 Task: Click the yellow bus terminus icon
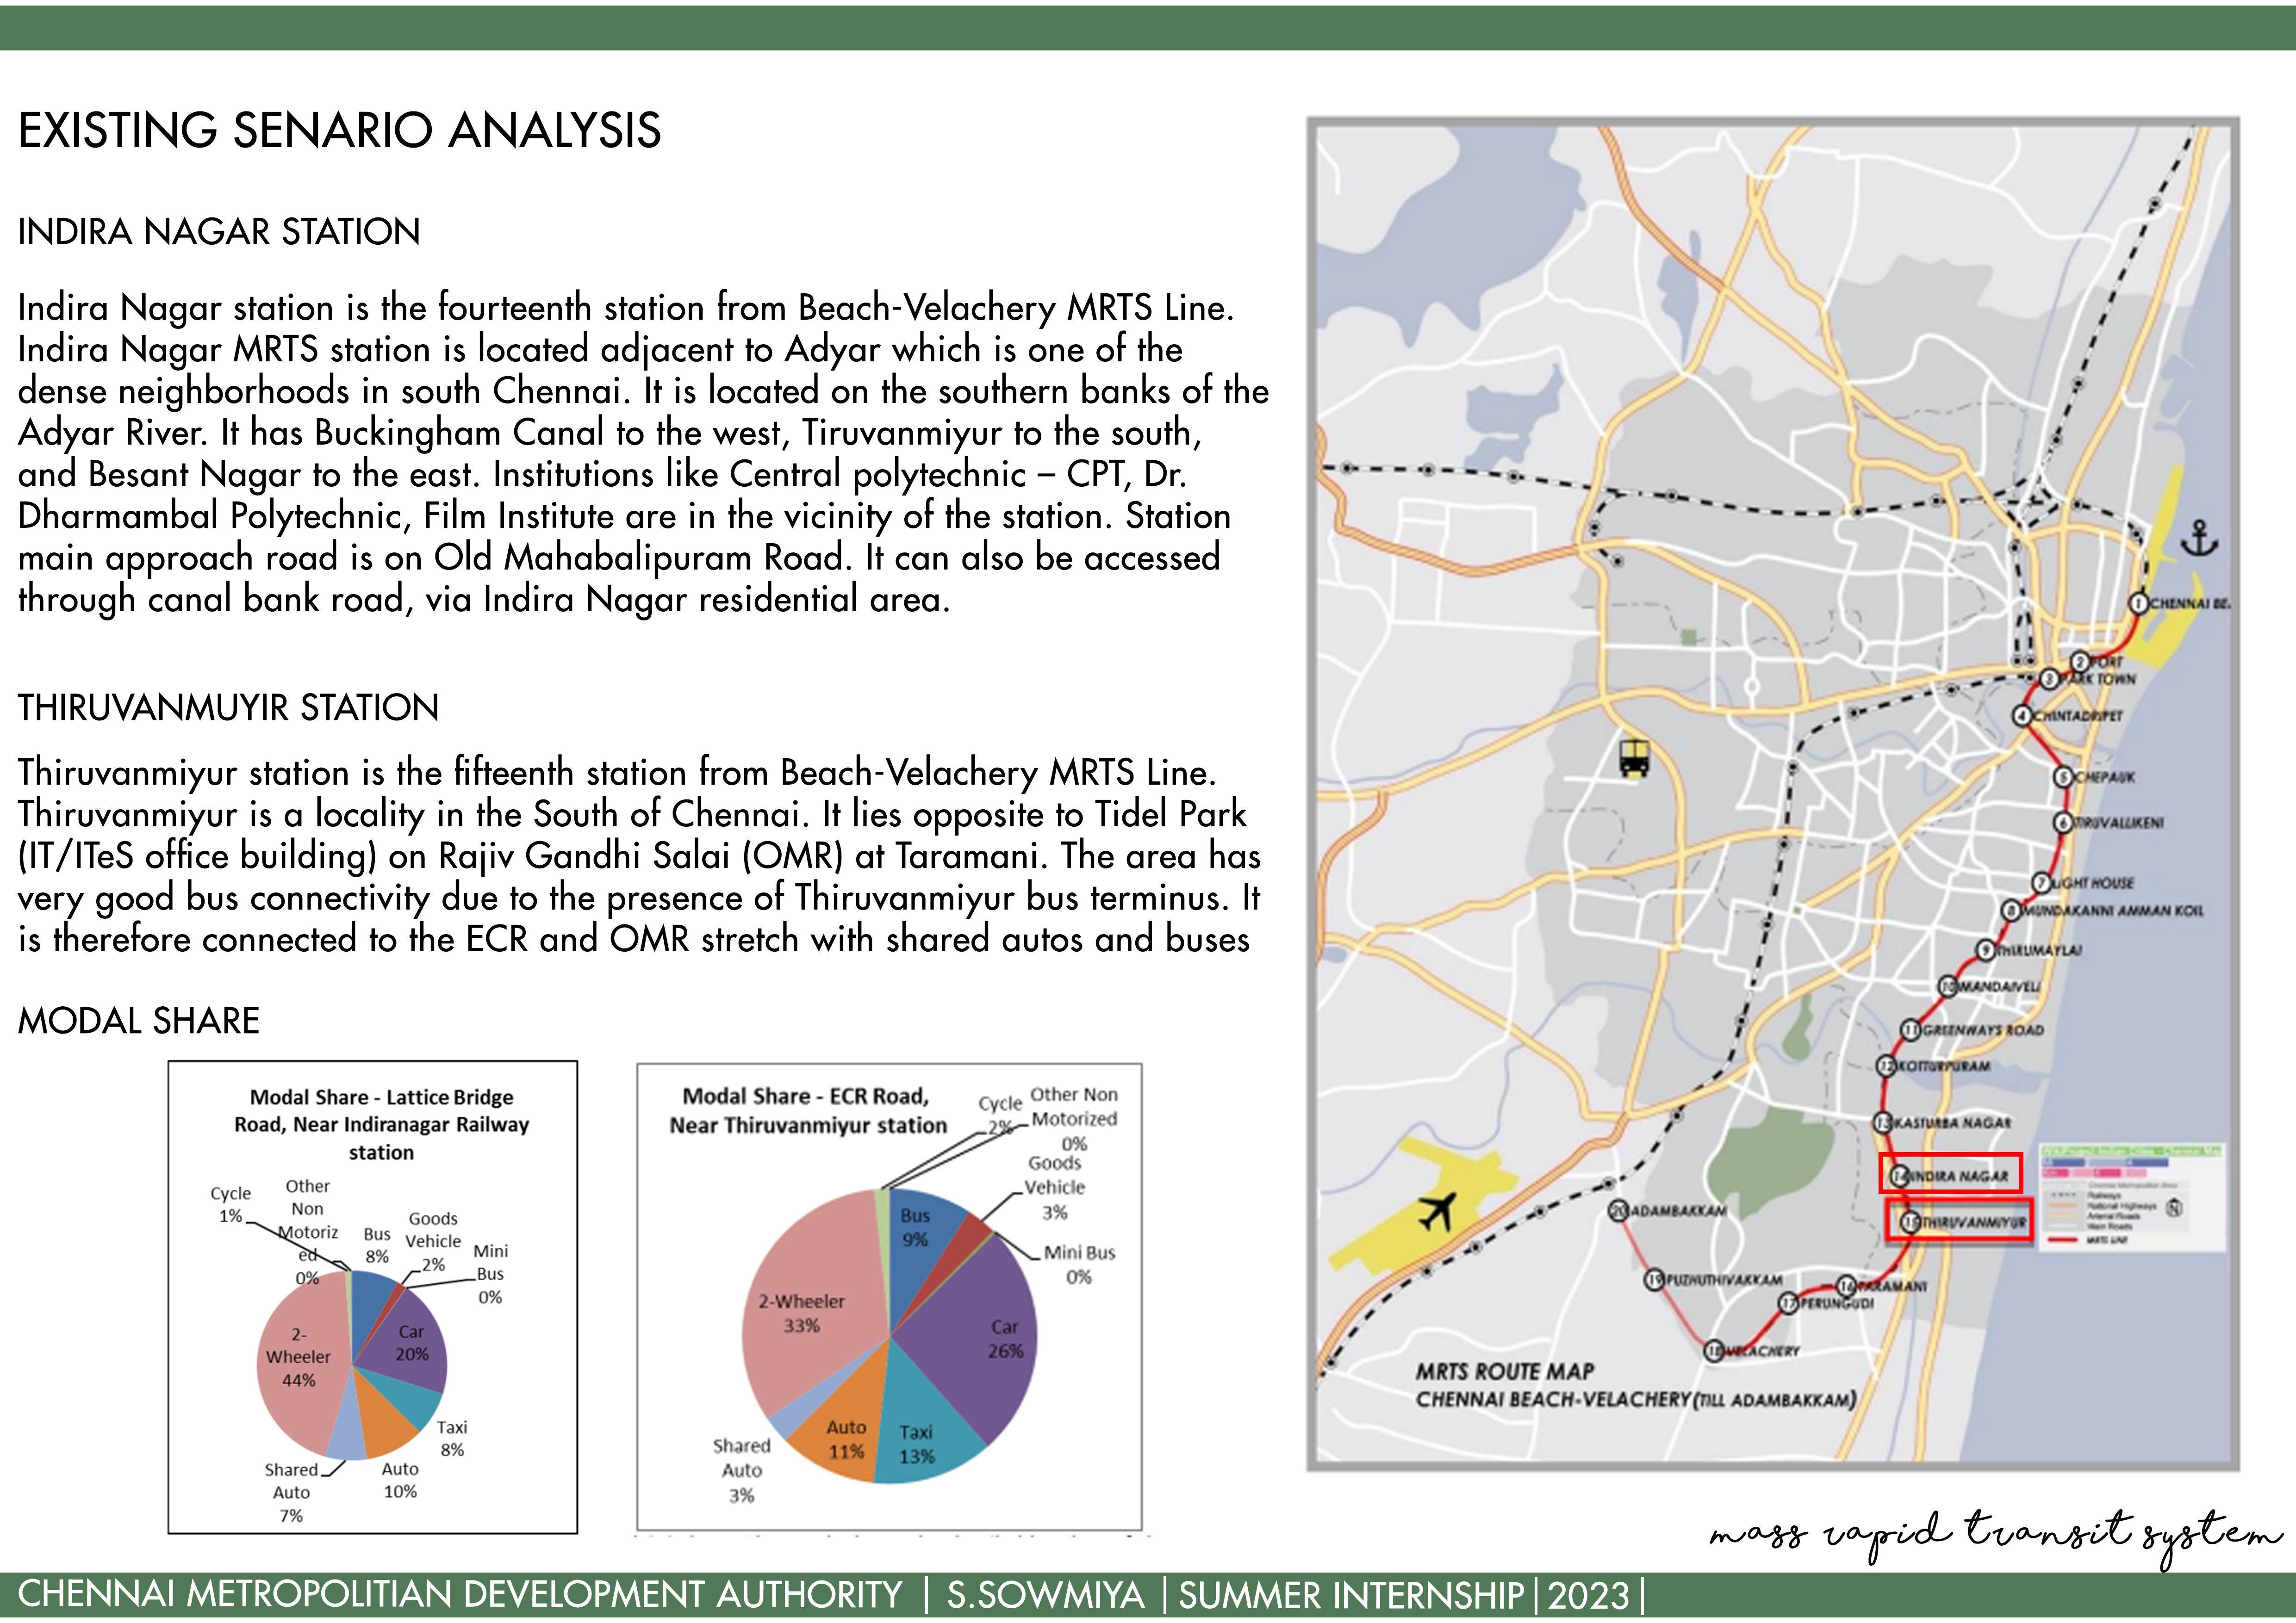[1634, 759]
